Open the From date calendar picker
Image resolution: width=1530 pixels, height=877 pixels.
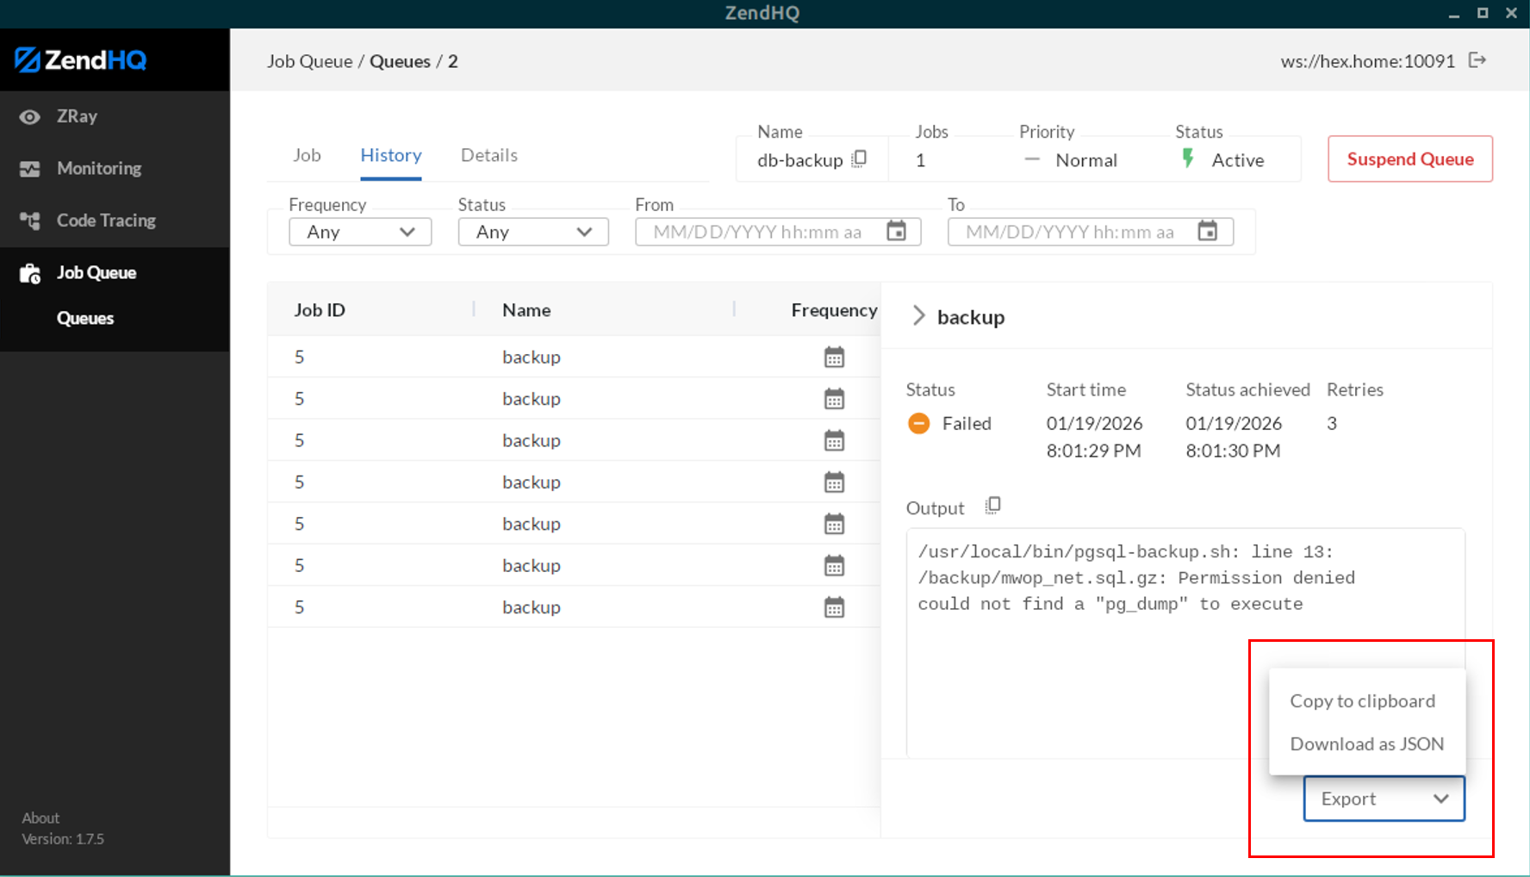click(896, 232)
